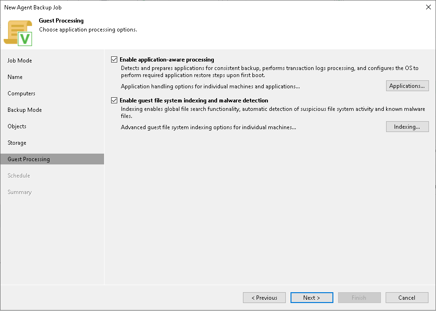Proceed with the Next button
Viewport: 436px width, 311px height.
point(312,297)
